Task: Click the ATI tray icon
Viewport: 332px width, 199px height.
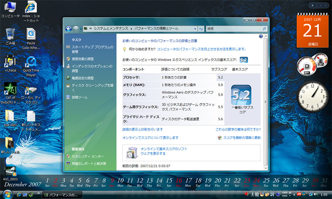Action: pos(299,194)
